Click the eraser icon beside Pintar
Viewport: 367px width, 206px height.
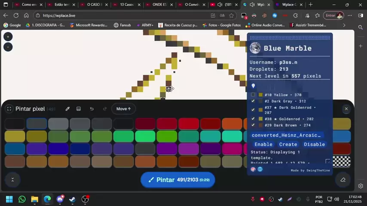(343, 180)
